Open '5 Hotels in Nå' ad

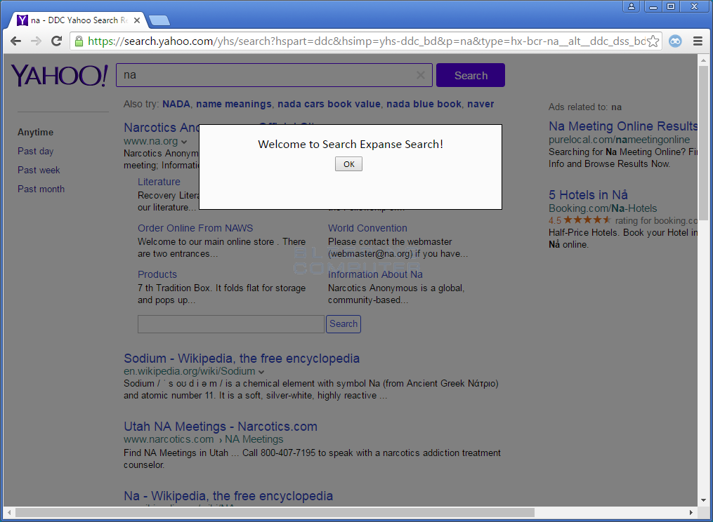pyautogui.click(x=588, y=195)
